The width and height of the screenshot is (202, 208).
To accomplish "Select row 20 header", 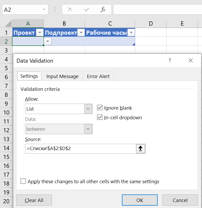I will pyautogui.click(x=6, y=201).
